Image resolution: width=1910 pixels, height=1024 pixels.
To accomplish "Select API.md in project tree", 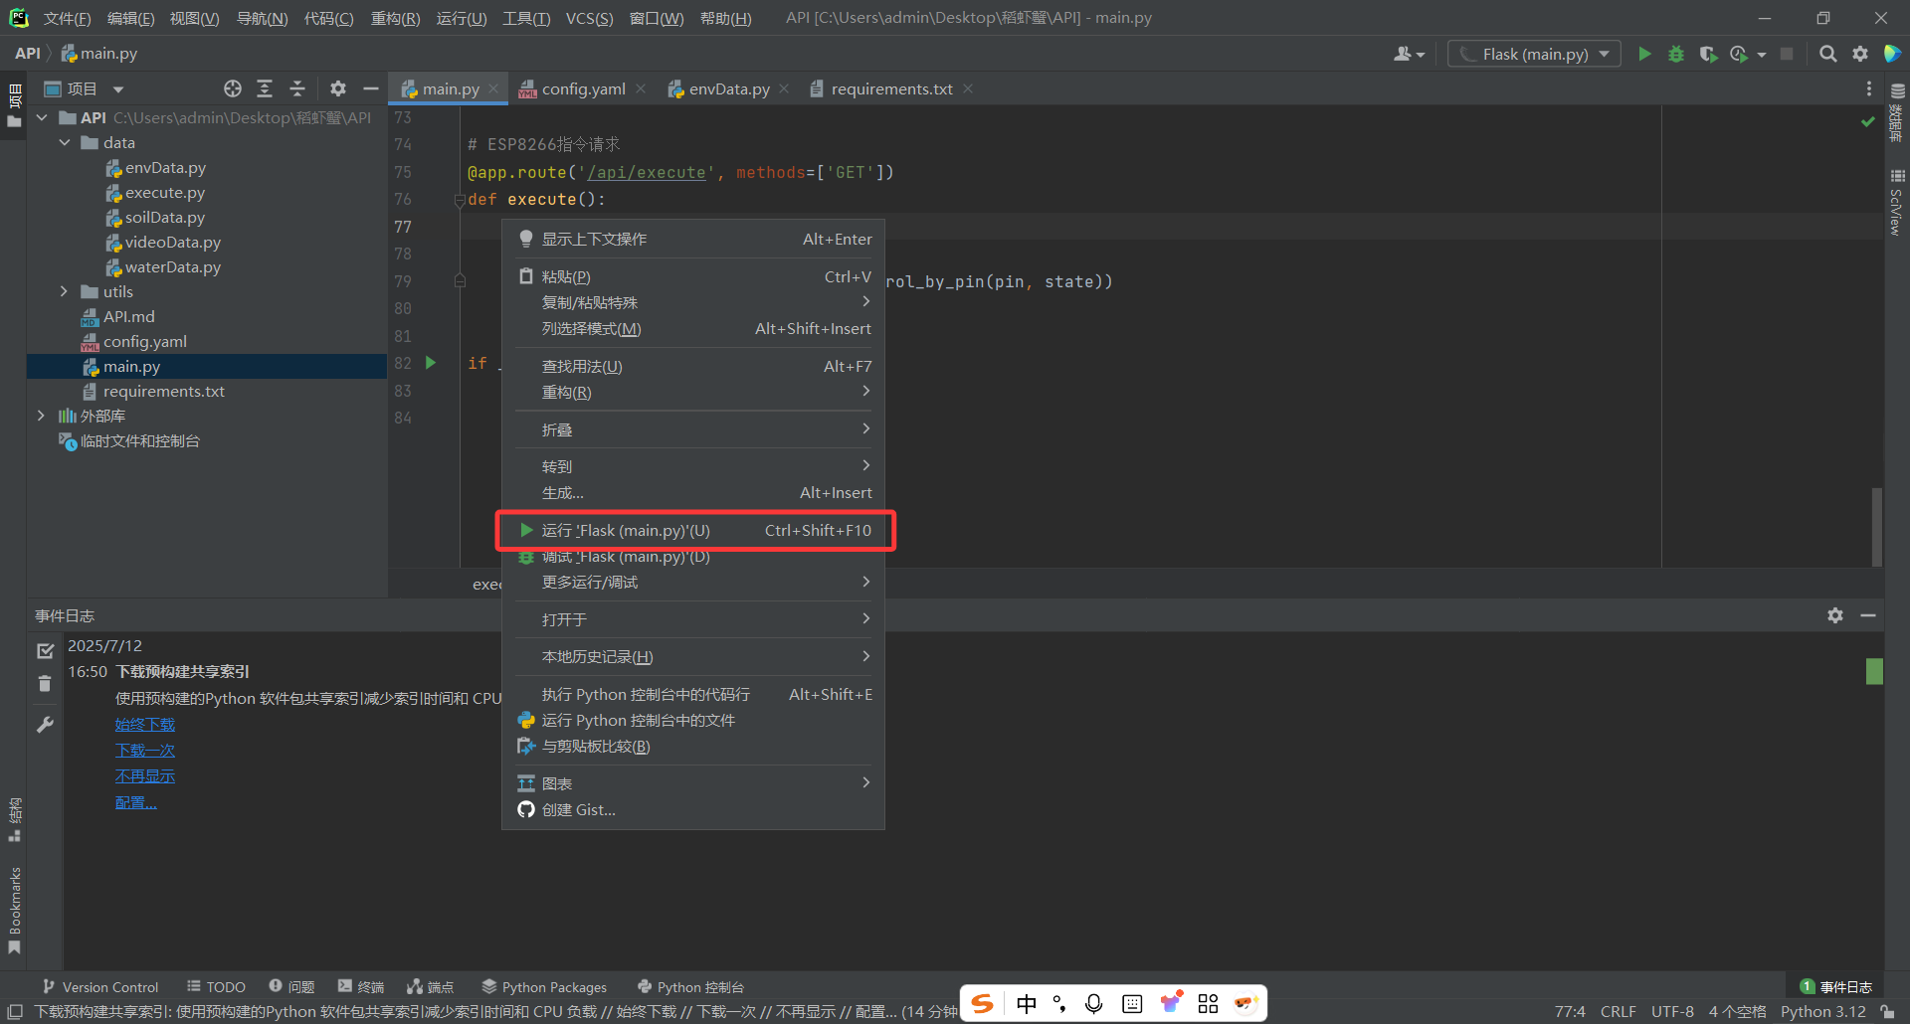I will point(128,316).
